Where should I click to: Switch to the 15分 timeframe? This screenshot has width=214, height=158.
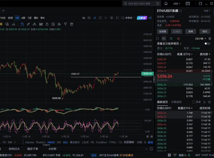[3, 18]
